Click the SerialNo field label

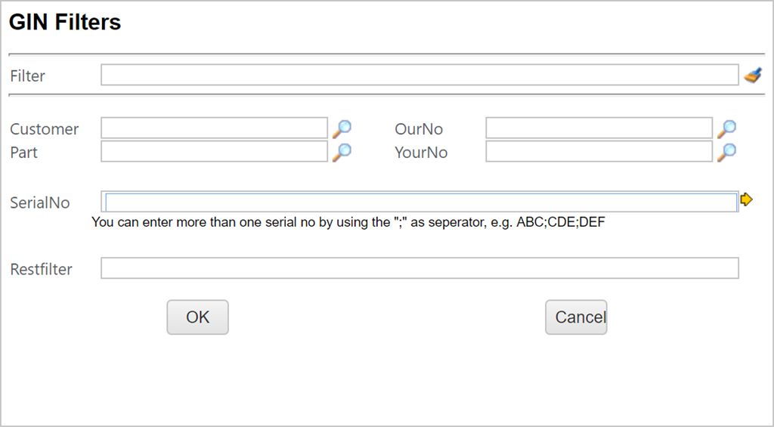click(x=40, y=203)
